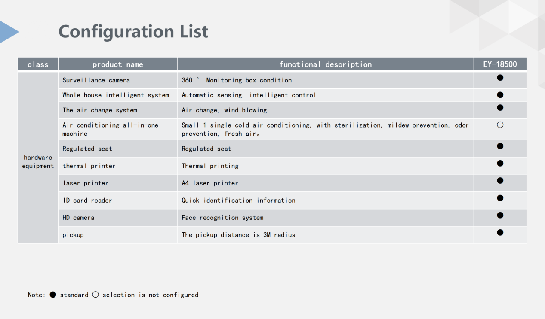Click the filled dot in Regulated seat row

point(500,146)
